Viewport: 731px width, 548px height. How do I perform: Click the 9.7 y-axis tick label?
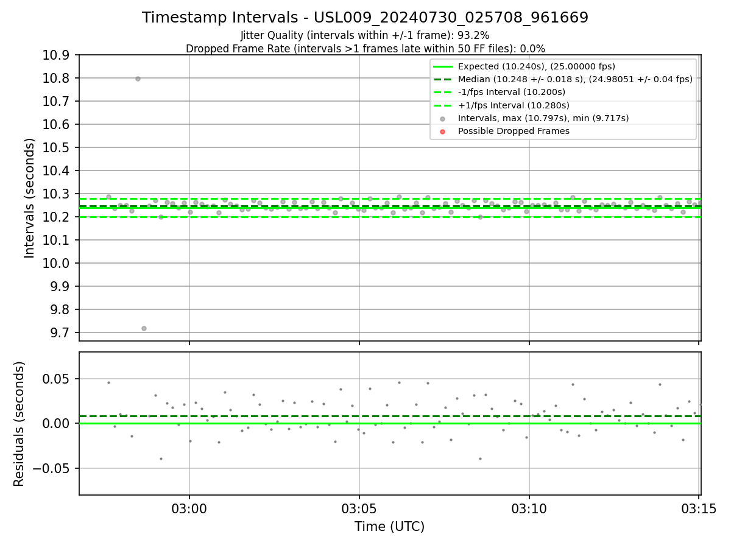[60, 333]
